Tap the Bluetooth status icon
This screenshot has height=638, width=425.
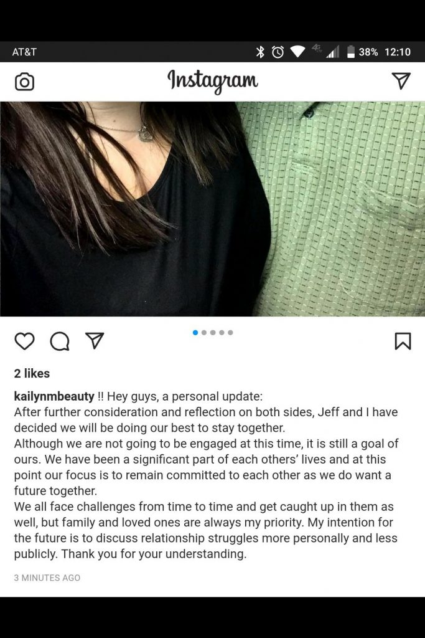point(260,52)
